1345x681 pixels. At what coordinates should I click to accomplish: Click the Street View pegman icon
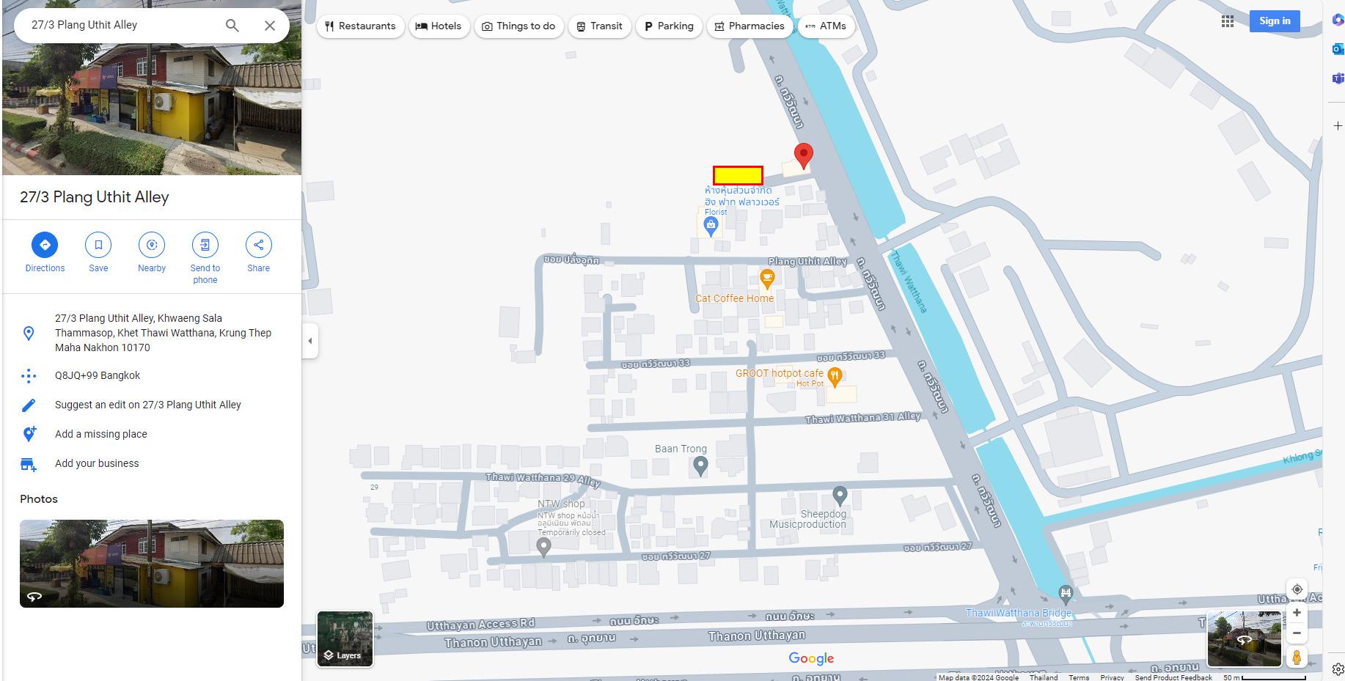1297,657
